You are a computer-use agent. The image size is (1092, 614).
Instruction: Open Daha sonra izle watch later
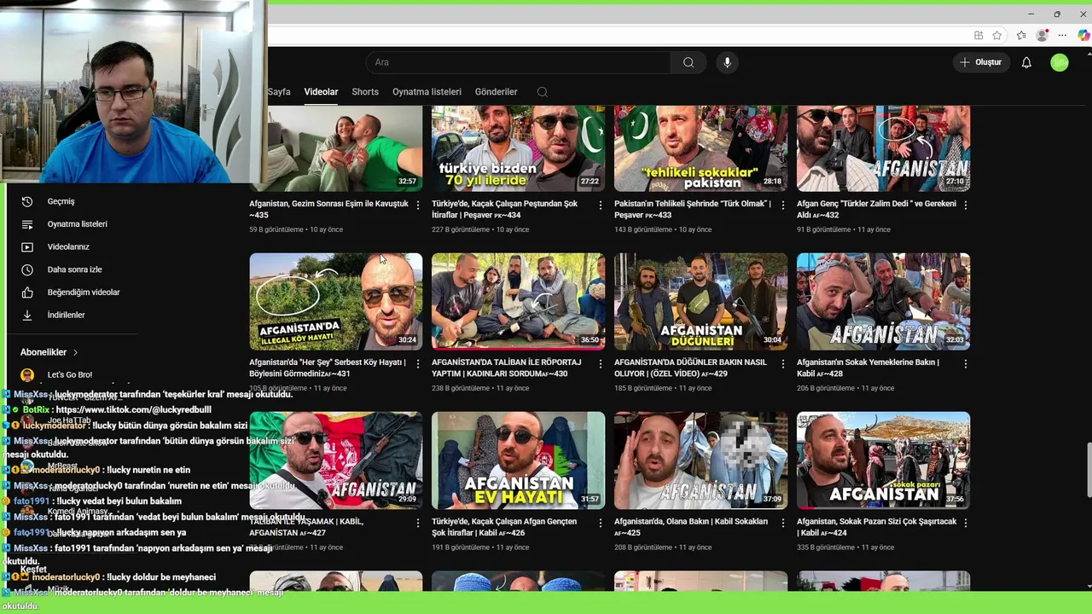coord(74,269)
